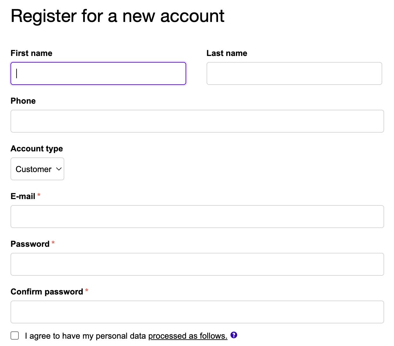
Task: Click the 'Phone' field label
Action: 23,101
